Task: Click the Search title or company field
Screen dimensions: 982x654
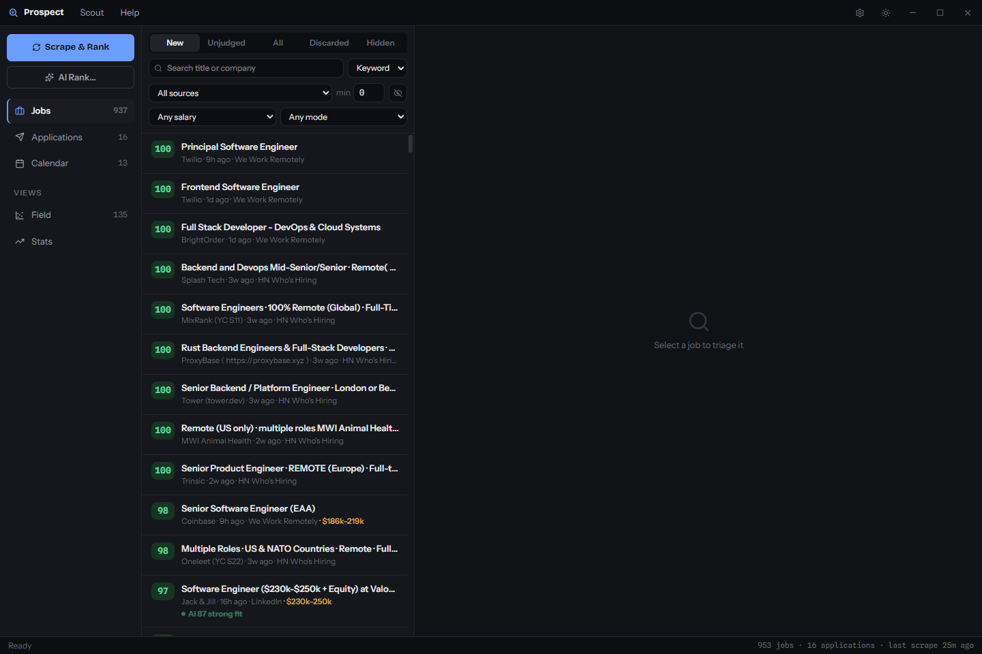Action: point(246,68)
